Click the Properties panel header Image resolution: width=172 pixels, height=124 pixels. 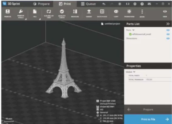pos(148,66)
